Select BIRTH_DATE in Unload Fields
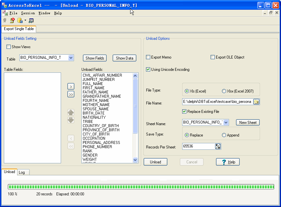281x207 pixels. (94, 113)
